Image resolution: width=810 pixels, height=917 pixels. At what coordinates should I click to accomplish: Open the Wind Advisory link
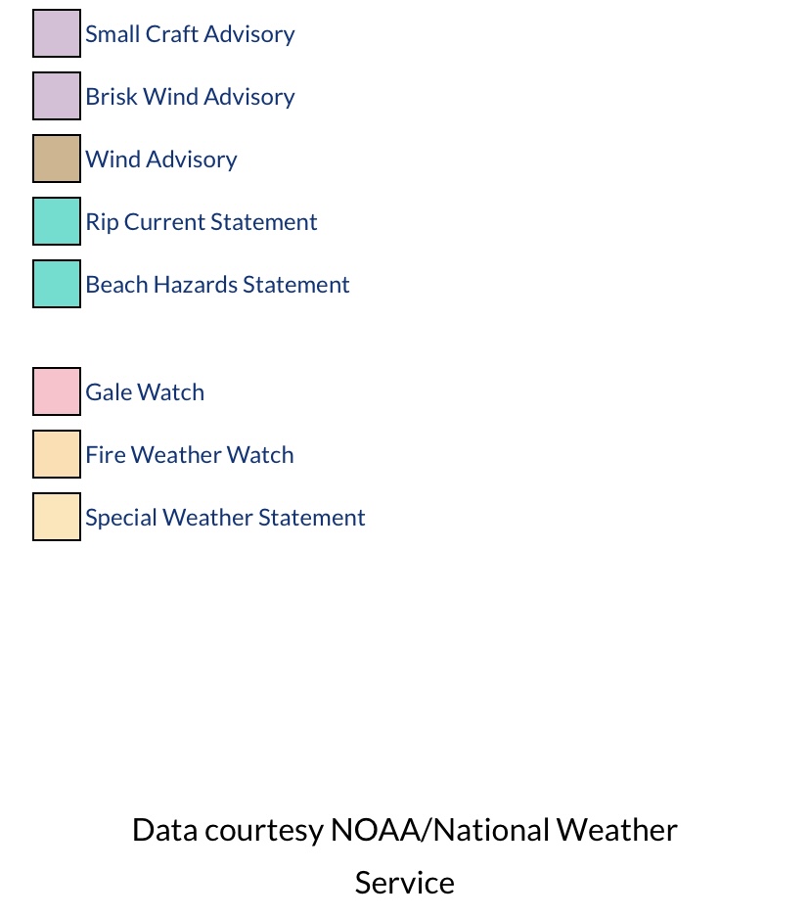[x=161, y=160]
